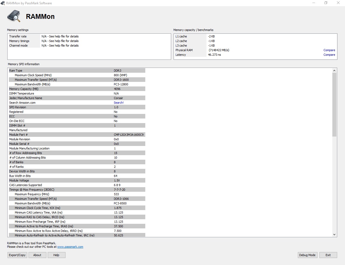Select the Memory Capacity (MB) row
The width and height of the screenshot is (345, 265).
click(77, 89)
